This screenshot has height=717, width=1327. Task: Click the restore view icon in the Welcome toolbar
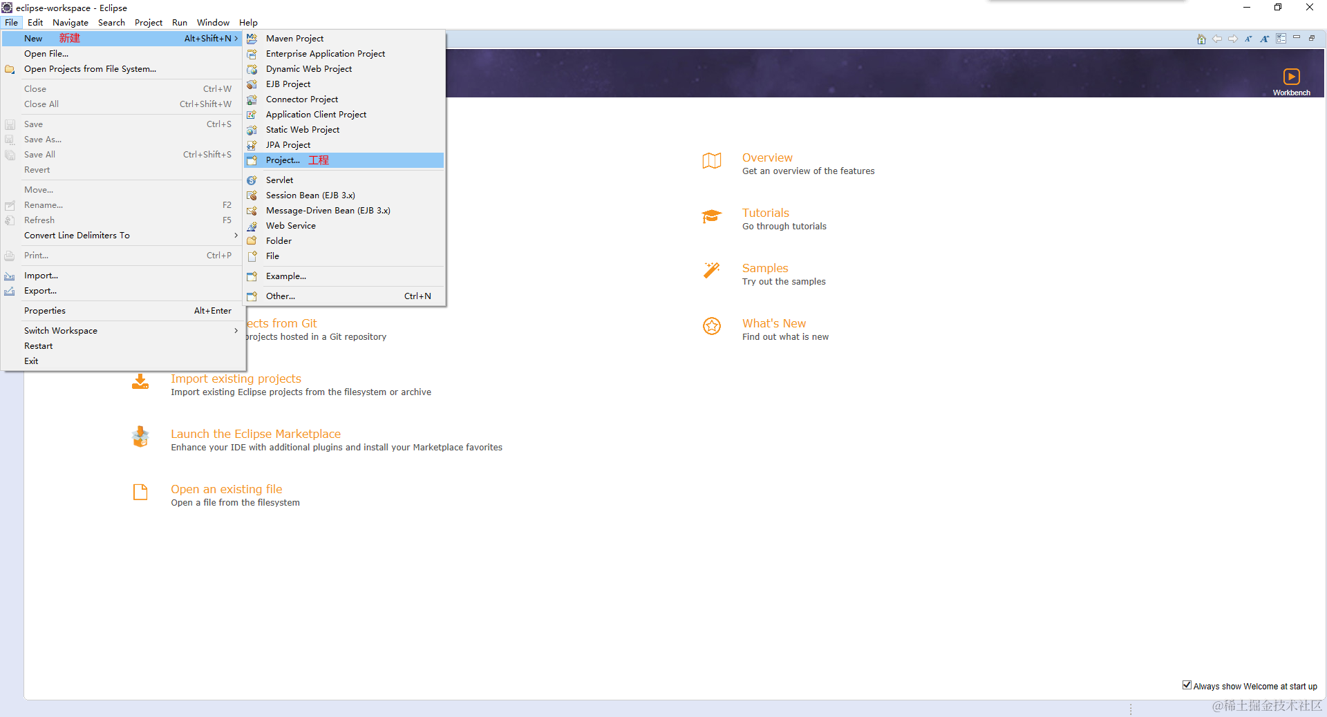(1312, 38)
